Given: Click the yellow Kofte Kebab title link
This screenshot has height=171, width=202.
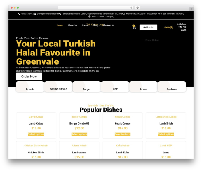Looking at the screenshot, I should [123, 146].
